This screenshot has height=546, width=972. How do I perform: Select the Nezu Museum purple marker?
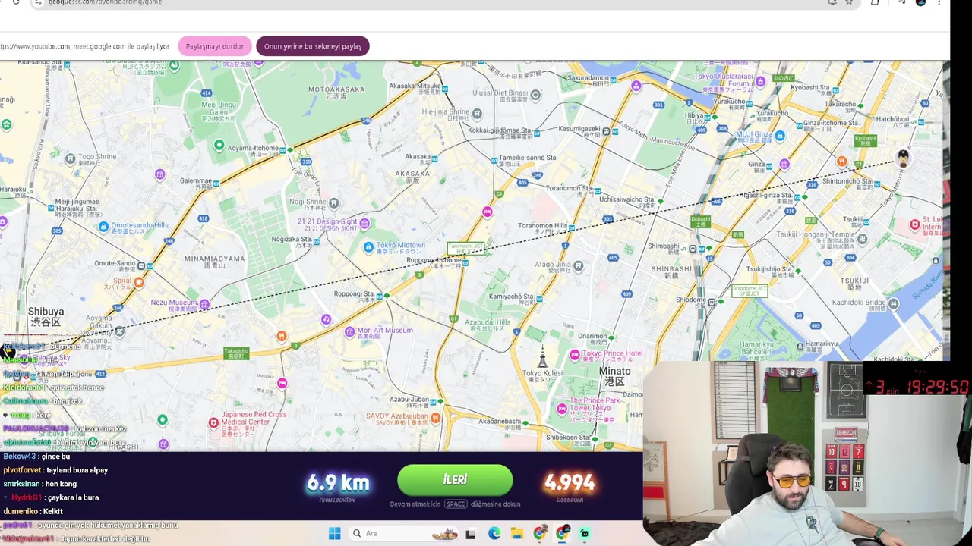[204, 304]
